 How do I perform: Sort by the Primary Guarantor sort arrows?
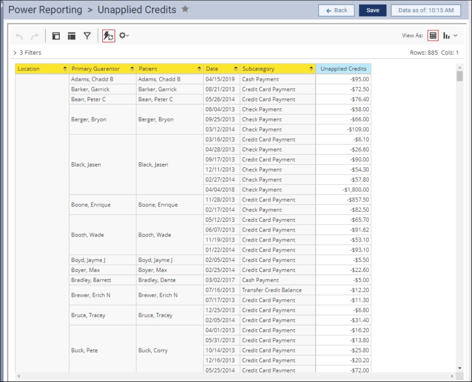[132, 69]
